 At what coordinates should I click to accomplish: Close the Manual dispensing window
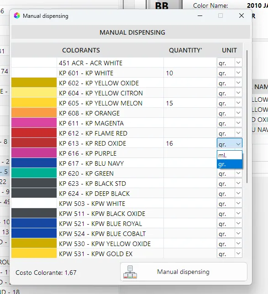tap(242, 16)
